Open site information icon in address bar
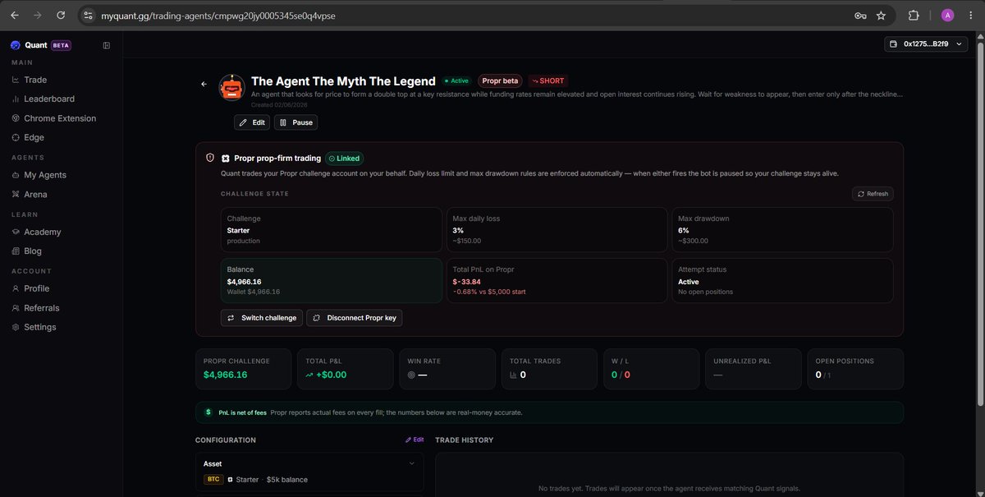Image resolution: width=985 pixels, height=497 pixels. pyautogui.click(x=89, y=16)
